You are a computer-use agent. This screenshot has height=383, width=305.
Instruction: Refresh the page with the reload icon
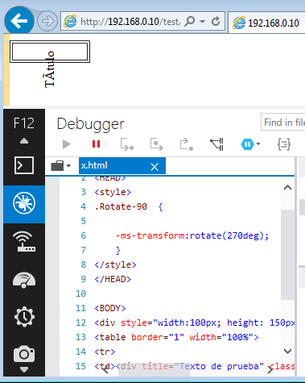(216, 21)
